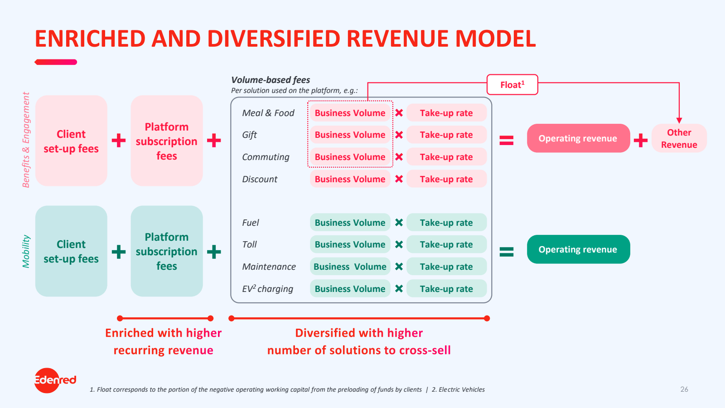Click the Electric Vehicles footnote
The width and height of the screenshot is (725, 408).
point(458,389)
